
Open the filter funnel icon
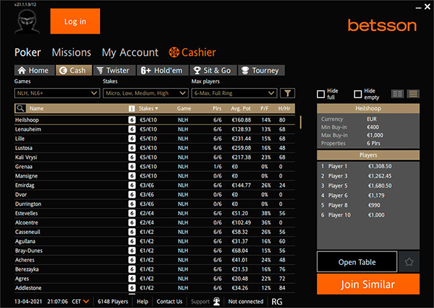(288, 93)
